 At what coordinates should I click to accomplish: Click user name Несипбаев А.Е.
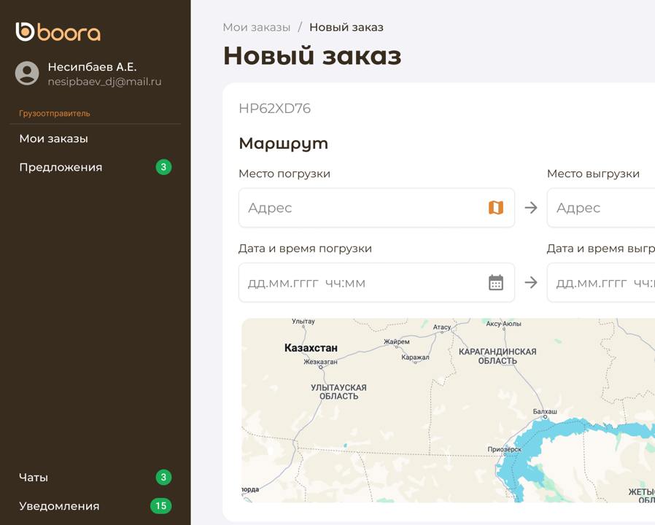pos(92,67)
